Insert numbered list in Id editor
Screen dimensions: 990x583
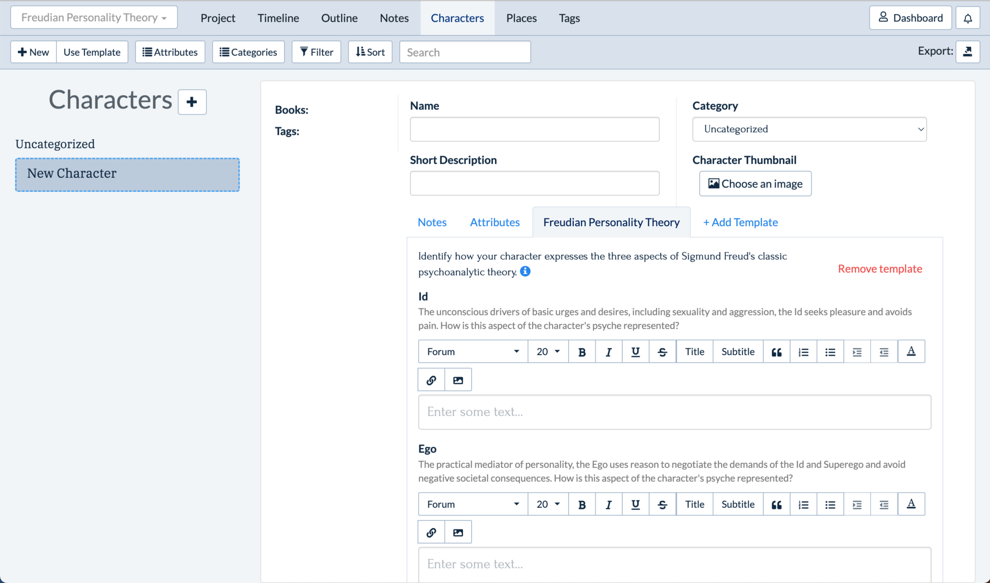coord(803,352)
